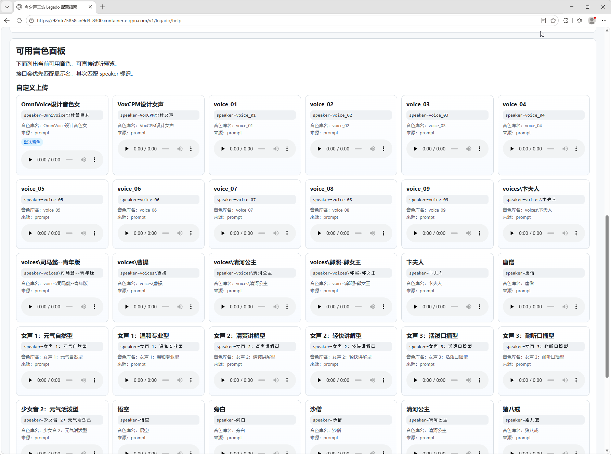This screenshot has width=611, height=455.
Task: Open more options for 卞夫人 player
Action: pos(480,307)
